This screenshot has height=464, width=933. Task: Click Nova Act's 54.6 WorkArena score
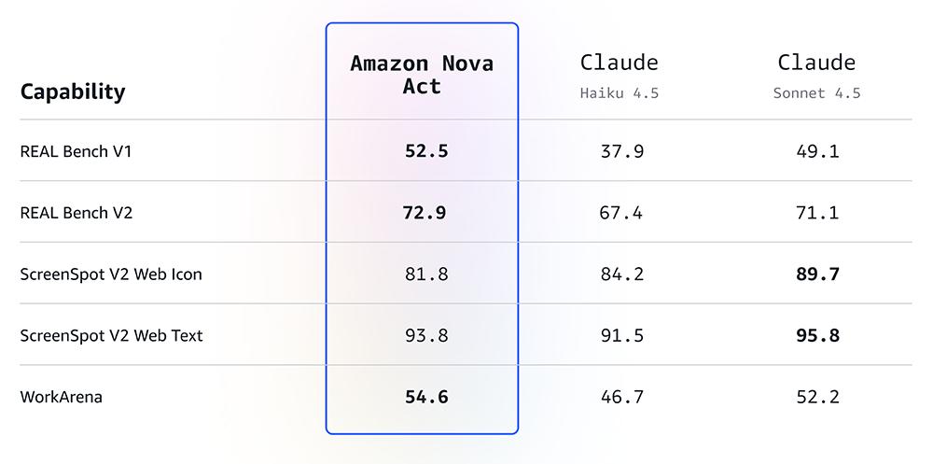pos(426,397)
